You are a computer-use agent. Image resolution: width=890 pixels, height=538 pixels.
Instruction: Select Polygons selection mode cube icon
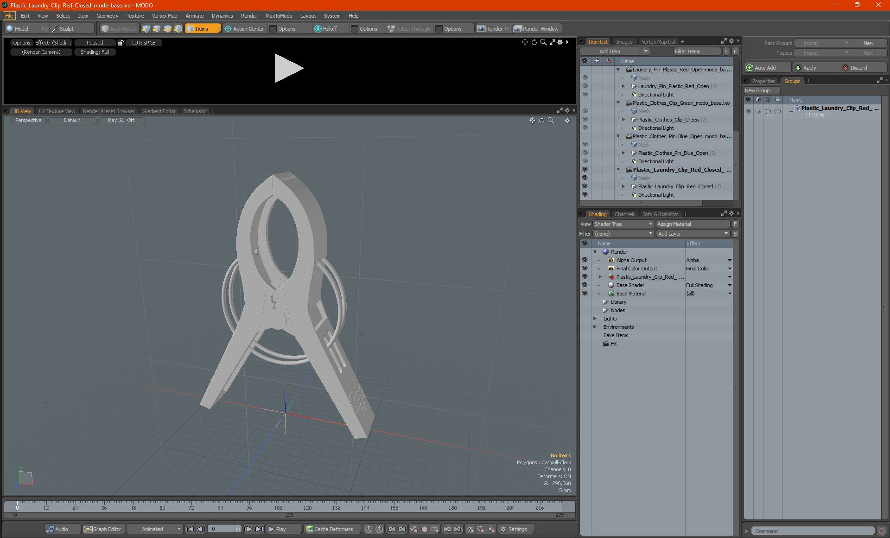[x=167, y=29]
